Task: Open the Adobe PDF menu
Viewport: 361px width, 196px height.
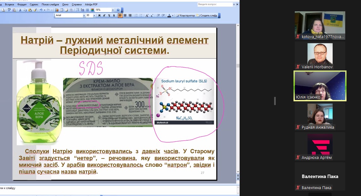Action: click(91, 4)
